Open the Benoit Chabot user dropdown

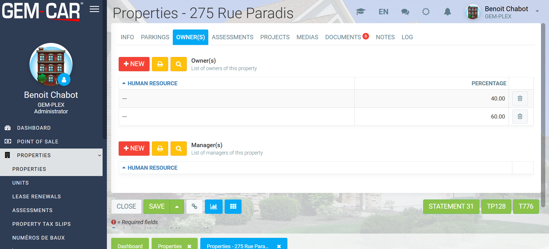(x=537, y=11)
